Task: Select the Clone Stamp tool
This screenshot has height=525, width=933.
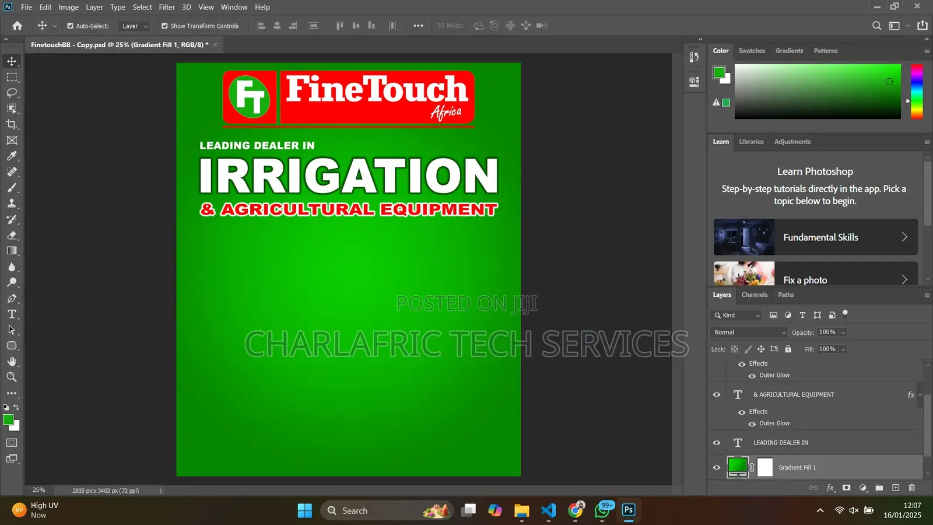Action: [12, 203]
